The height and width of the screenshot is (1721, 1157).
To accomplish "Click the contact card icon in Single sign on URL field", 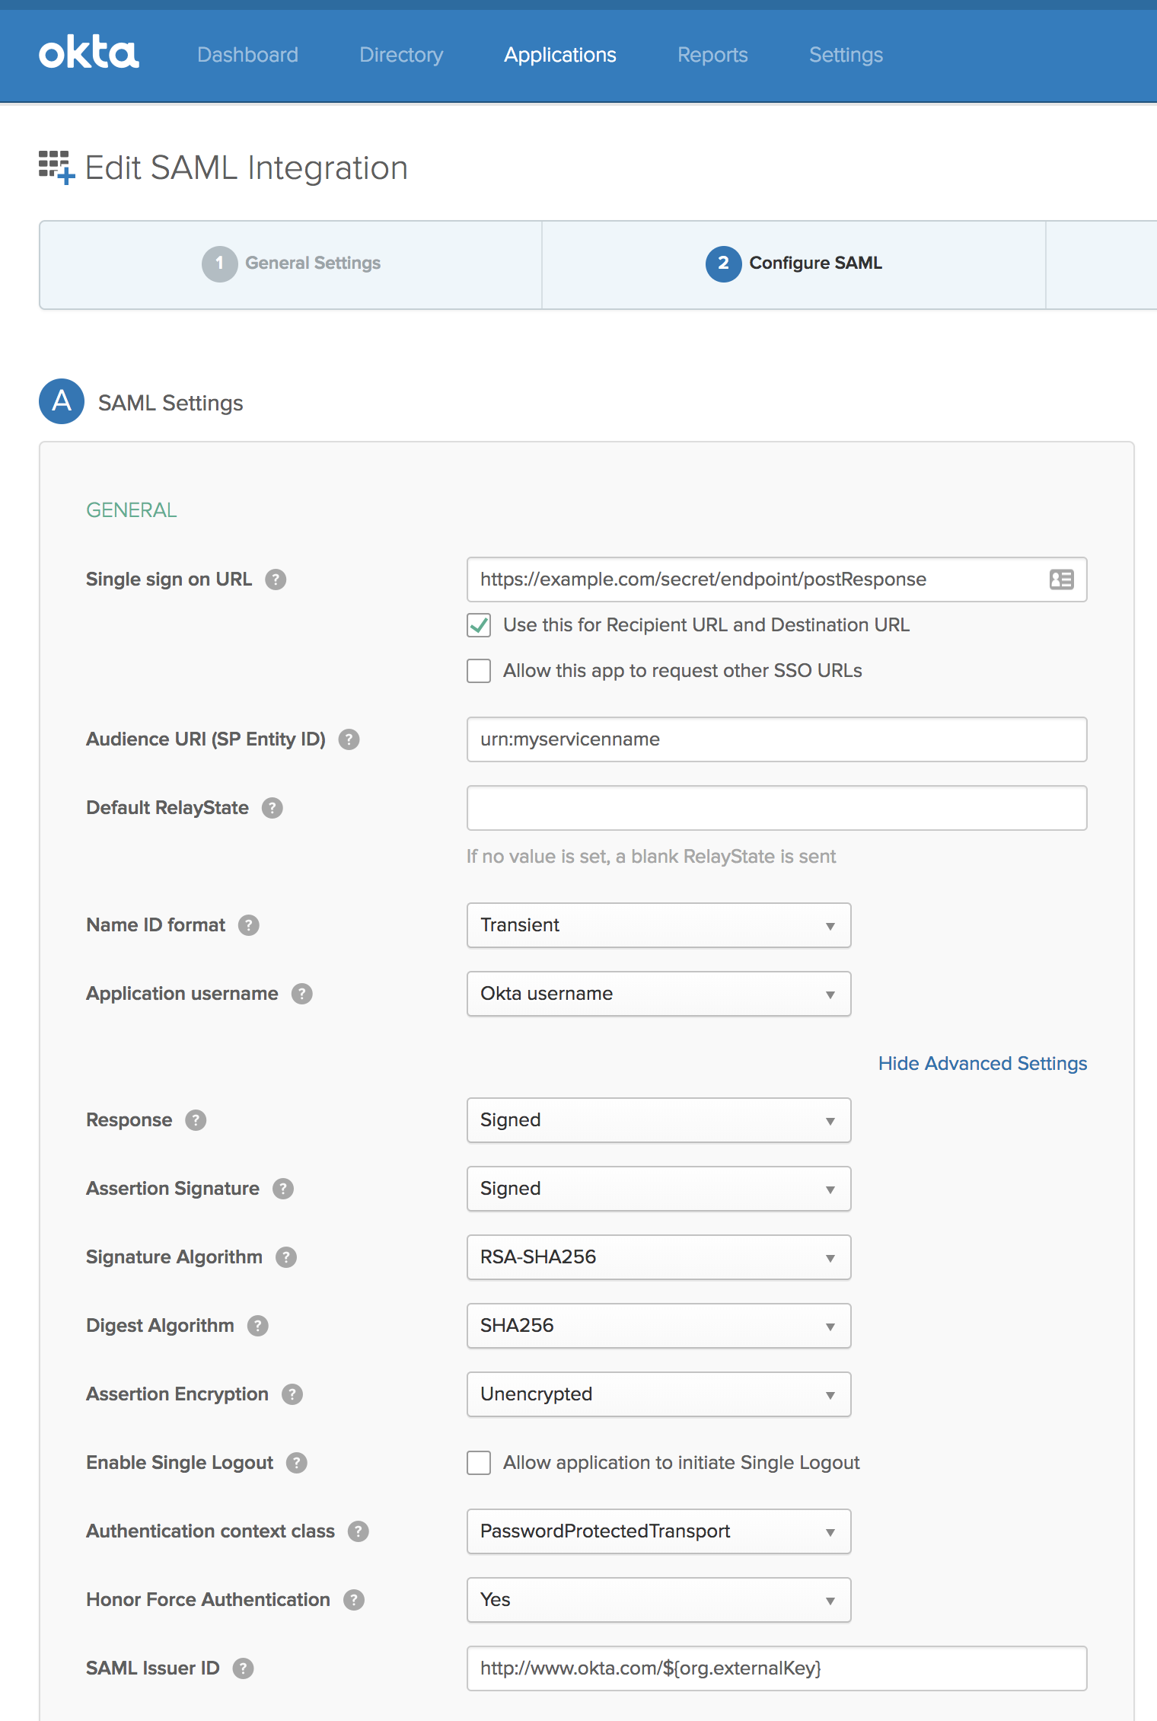I will (1061, 580).
